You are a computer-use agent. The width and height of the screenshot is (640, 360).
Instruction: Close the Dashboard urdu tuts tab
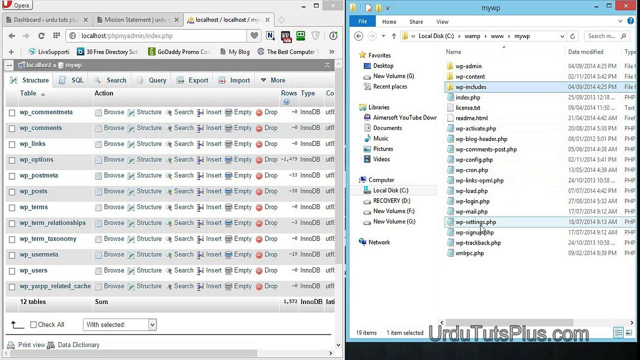pos(85,20)
